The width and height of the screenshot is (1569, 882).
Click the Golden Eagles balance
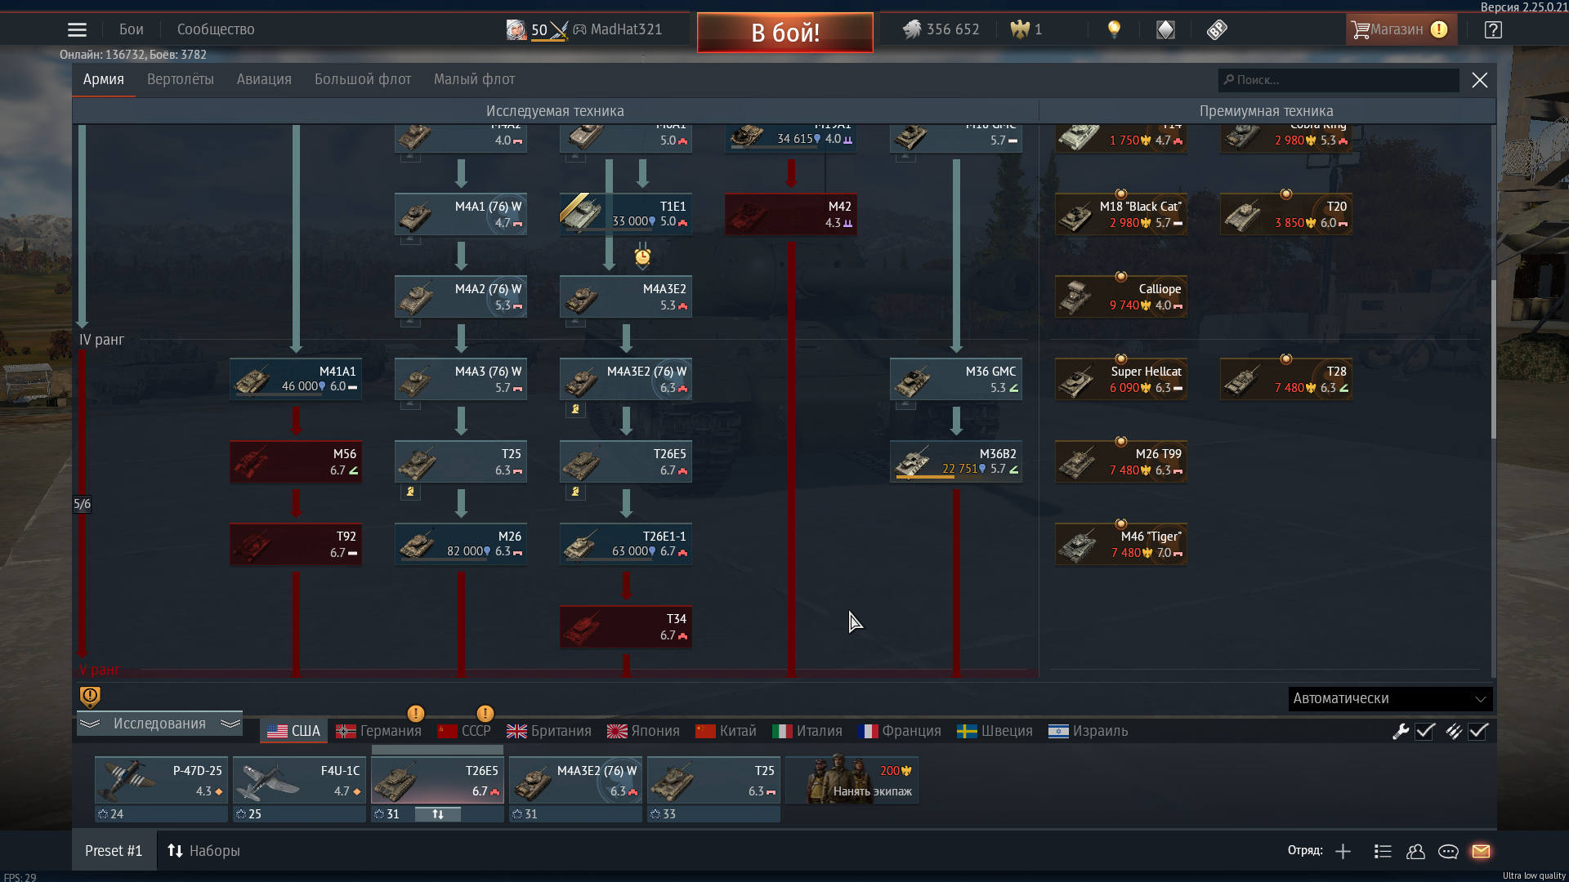1026,29
